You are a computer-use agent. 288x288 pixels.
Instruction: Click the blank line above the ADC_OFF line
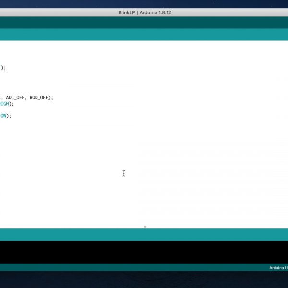coord(19,91)
